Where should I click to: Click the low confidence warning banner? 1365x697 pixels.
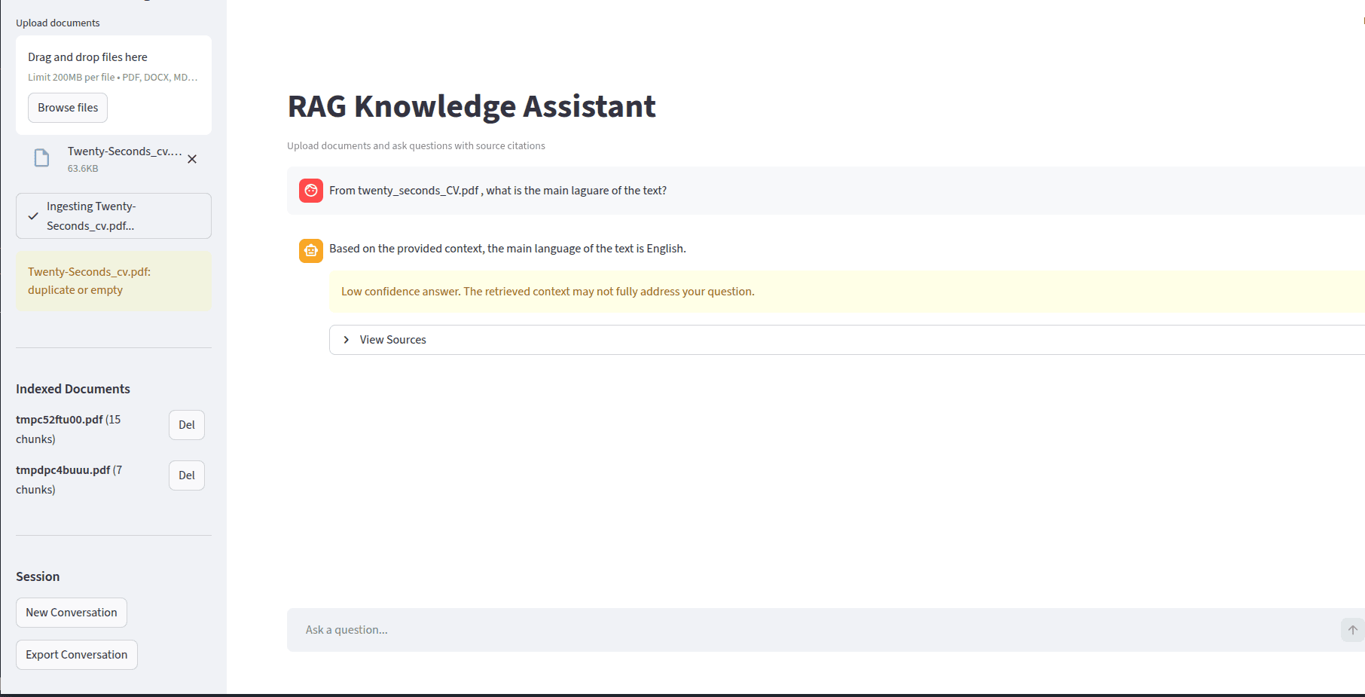[x=548, y=291]
